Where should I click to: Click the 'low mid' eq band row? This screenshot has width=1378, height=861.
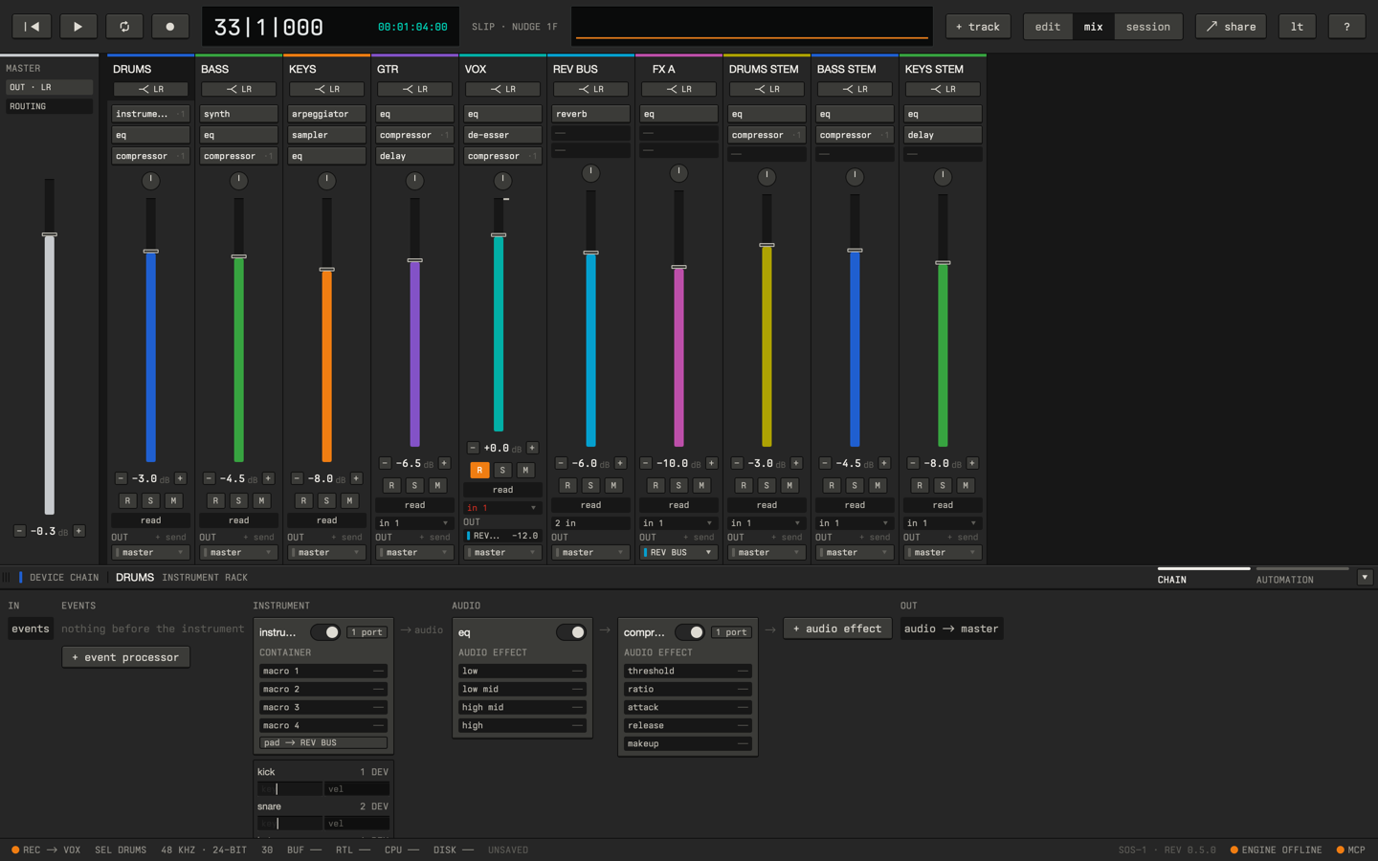522,689
